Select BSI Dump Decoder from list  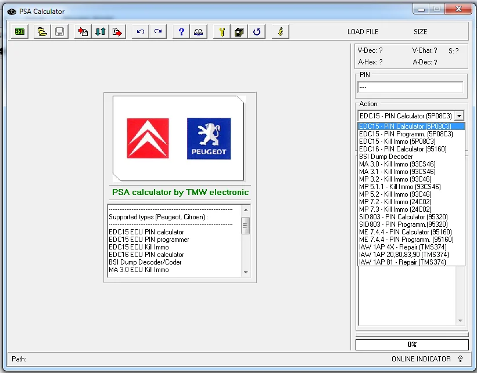411,157
